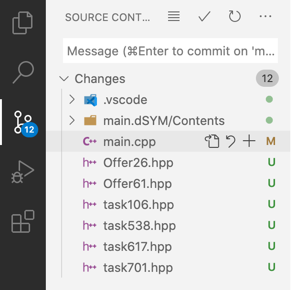Select the Offer26.hpp file
The width and height of the screenshot is (297, 290).
click(x=138, y=163)
